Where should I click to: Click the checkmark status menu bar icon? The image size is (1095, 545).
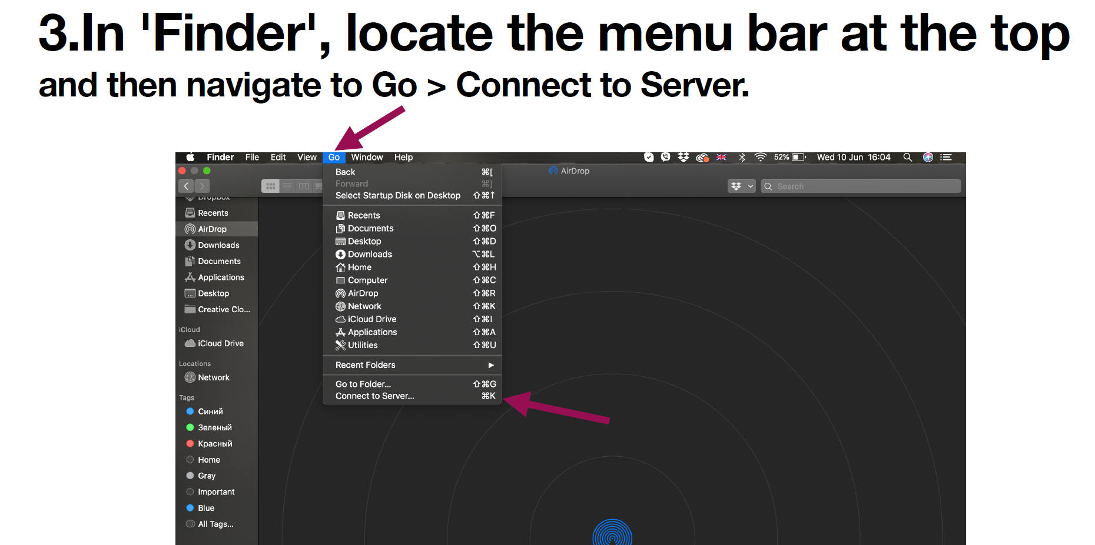point(649,157)
